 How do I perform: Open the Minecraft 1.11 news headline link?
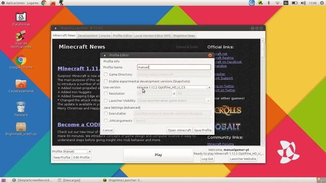tap(78, 69)
